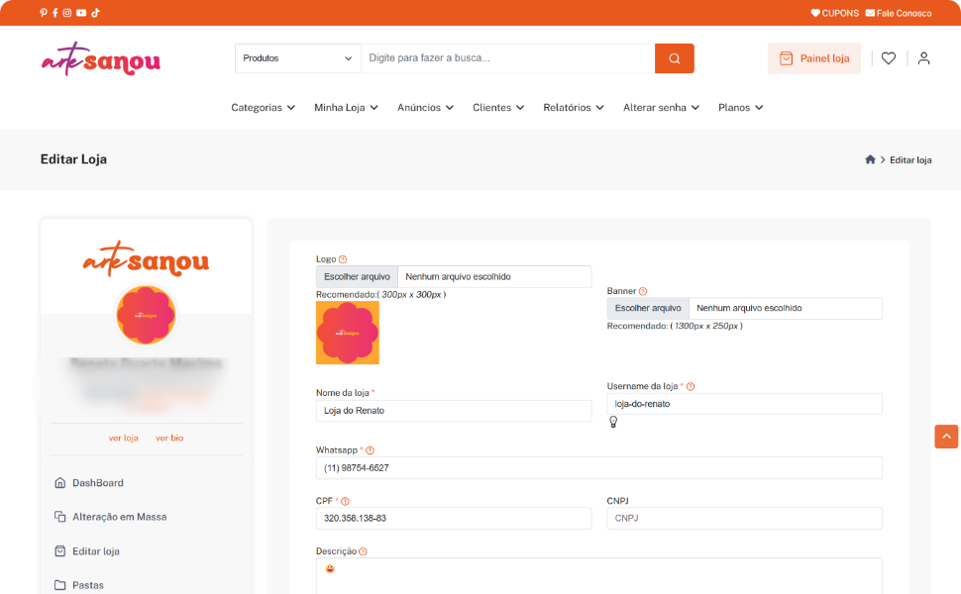Click the CPF input field

click(x=454, y=518)
